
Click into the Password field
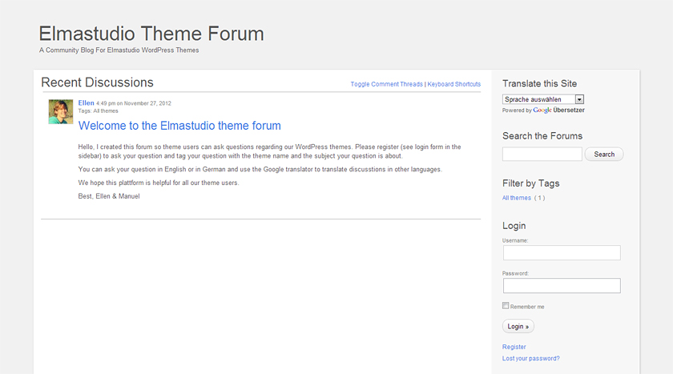562,286
